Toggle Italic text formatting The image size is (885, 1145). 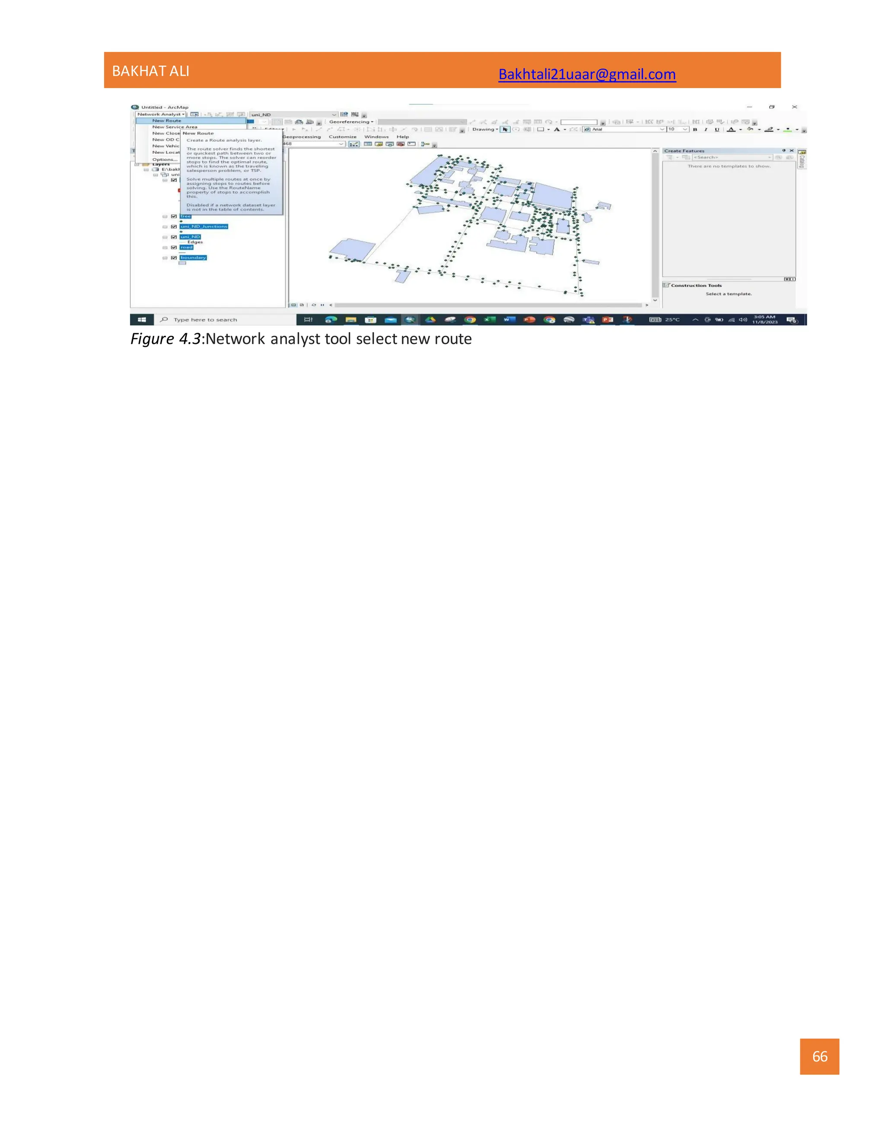706,130
